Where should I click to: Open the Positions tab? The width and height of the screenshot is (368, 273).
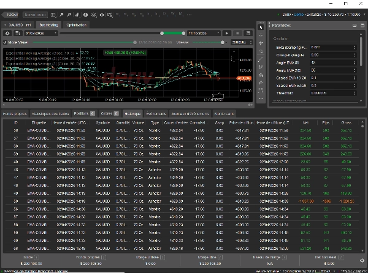click(x=84, y=114)
